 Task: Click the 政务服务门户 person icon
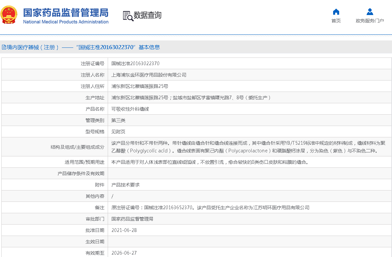pos(370,12)
